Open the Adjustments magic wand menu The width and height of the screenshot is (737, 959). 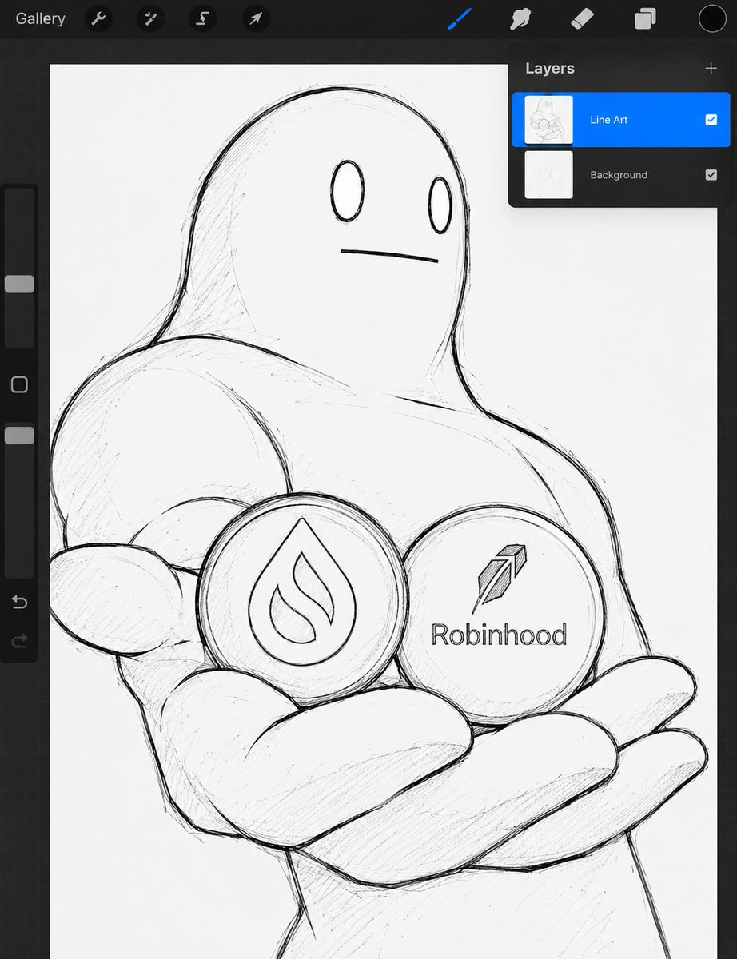tap(150, 18)
